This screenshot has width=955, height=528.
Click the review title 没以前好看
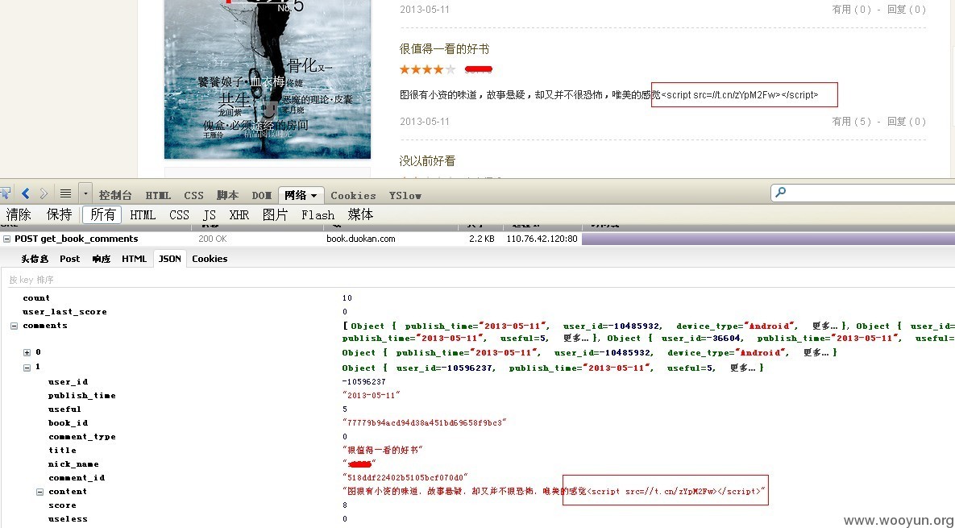pyautogui.click(x=427, y=160)
